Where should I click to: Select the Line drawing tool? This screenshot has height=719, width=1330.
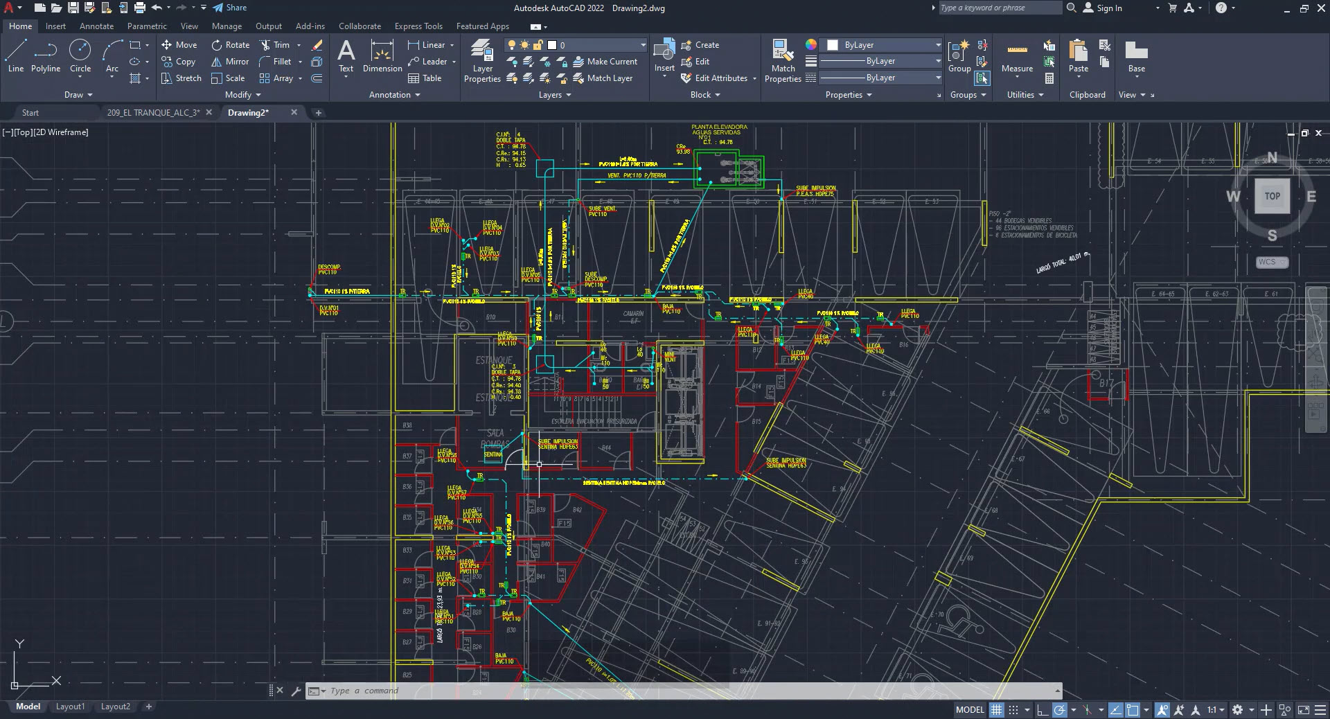[16, 55]
